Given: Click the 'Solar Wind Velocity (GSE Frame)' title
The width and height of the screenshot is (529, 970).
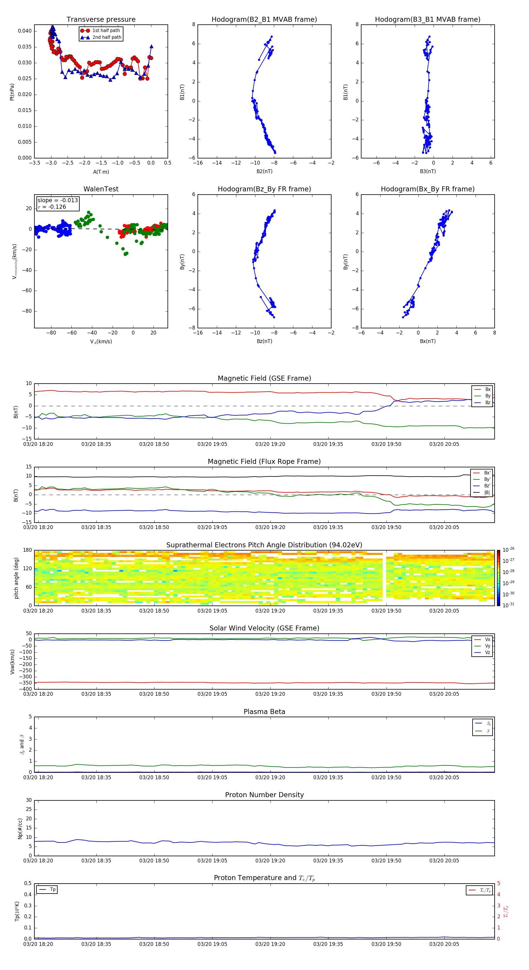Looking at the screenshot, I should [264, 628].
